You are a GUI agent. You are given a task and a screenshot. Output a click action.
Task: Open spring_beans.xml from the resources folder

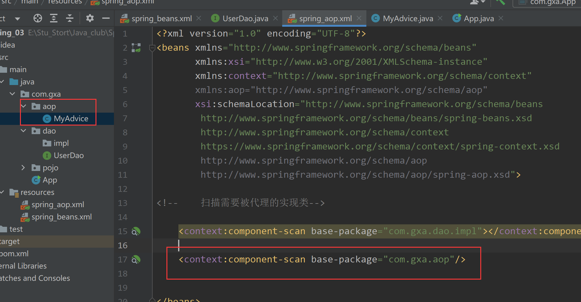(x=61, y=217)
